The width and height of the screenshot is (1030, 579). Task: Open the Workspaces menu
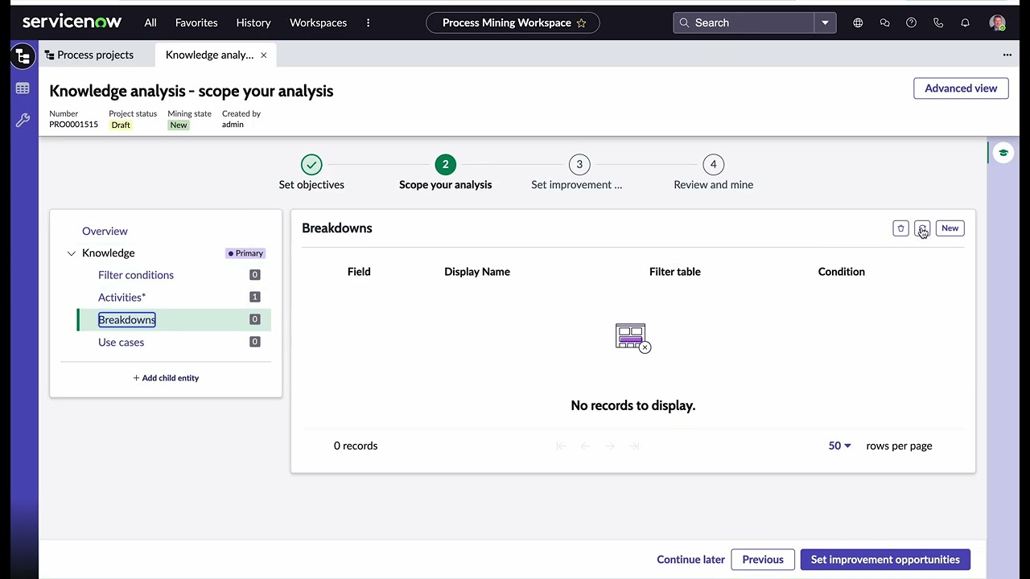[x=318, y=23]
